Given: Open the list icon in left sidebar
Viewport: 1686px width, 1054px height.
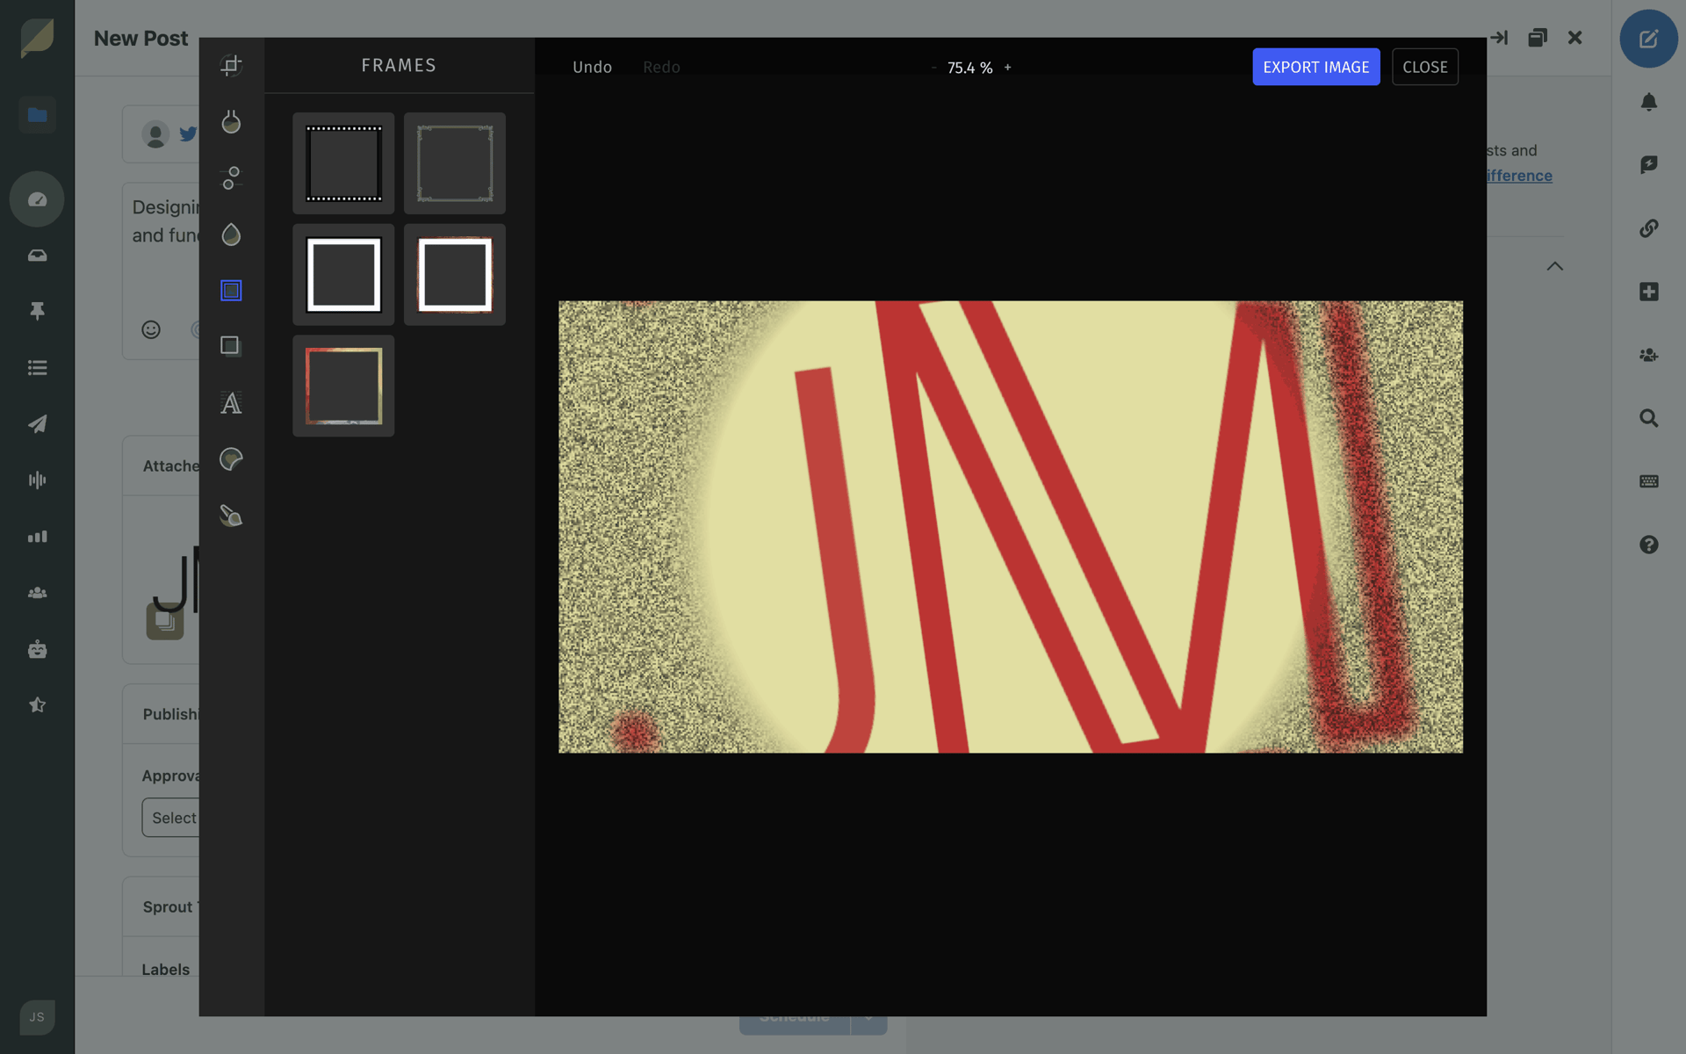Looking at the screenshot, I should [x=37, y=368].
